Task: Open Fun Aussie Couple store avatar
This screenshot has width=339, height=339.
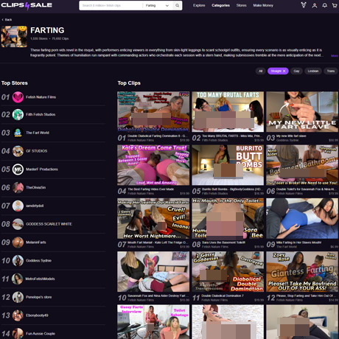Action: click(x=18, y=334)
